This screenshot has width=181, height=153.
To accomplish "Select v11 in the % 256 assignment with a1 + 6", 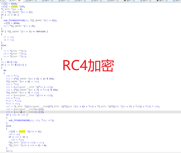I will 8,79.
